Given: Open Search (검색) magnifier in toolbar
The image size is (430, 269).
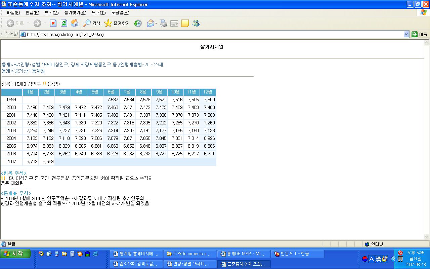Looking at the screenshot, I should pos(92,23).
